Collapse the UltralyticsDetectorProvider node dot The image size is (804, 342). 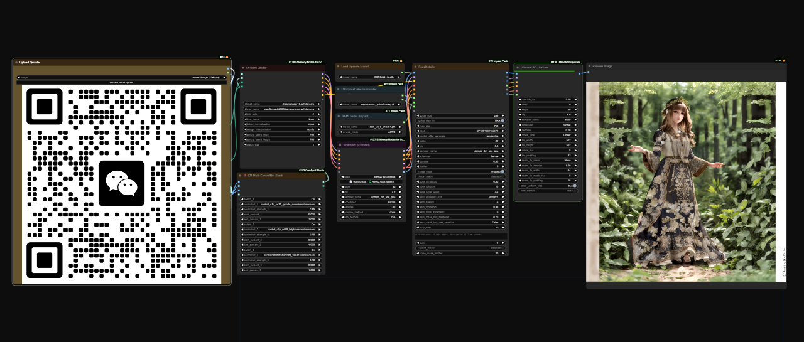click(x=339, y=89)
